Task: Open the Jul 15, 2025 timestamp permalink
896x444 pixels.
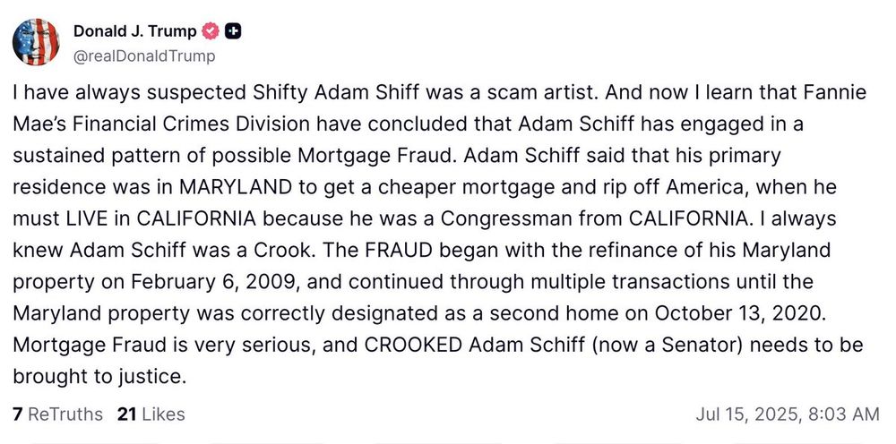Action: pos(787,414)
